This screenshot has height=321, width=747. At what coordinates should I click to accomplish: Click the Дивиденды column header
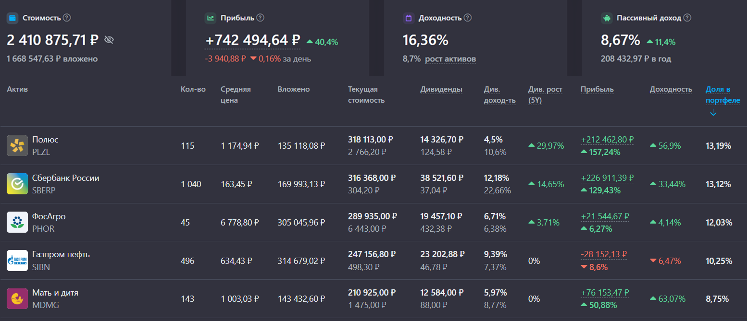441,89
